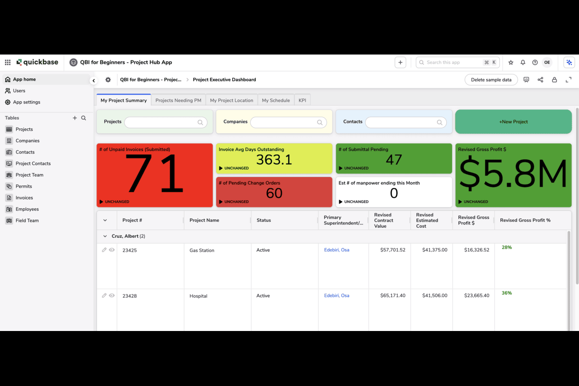The height and width of the screenshot is (386, 579).
Task: Open Edebiri, Osa link in Hospital row
Action: click(x=337, y=296)
